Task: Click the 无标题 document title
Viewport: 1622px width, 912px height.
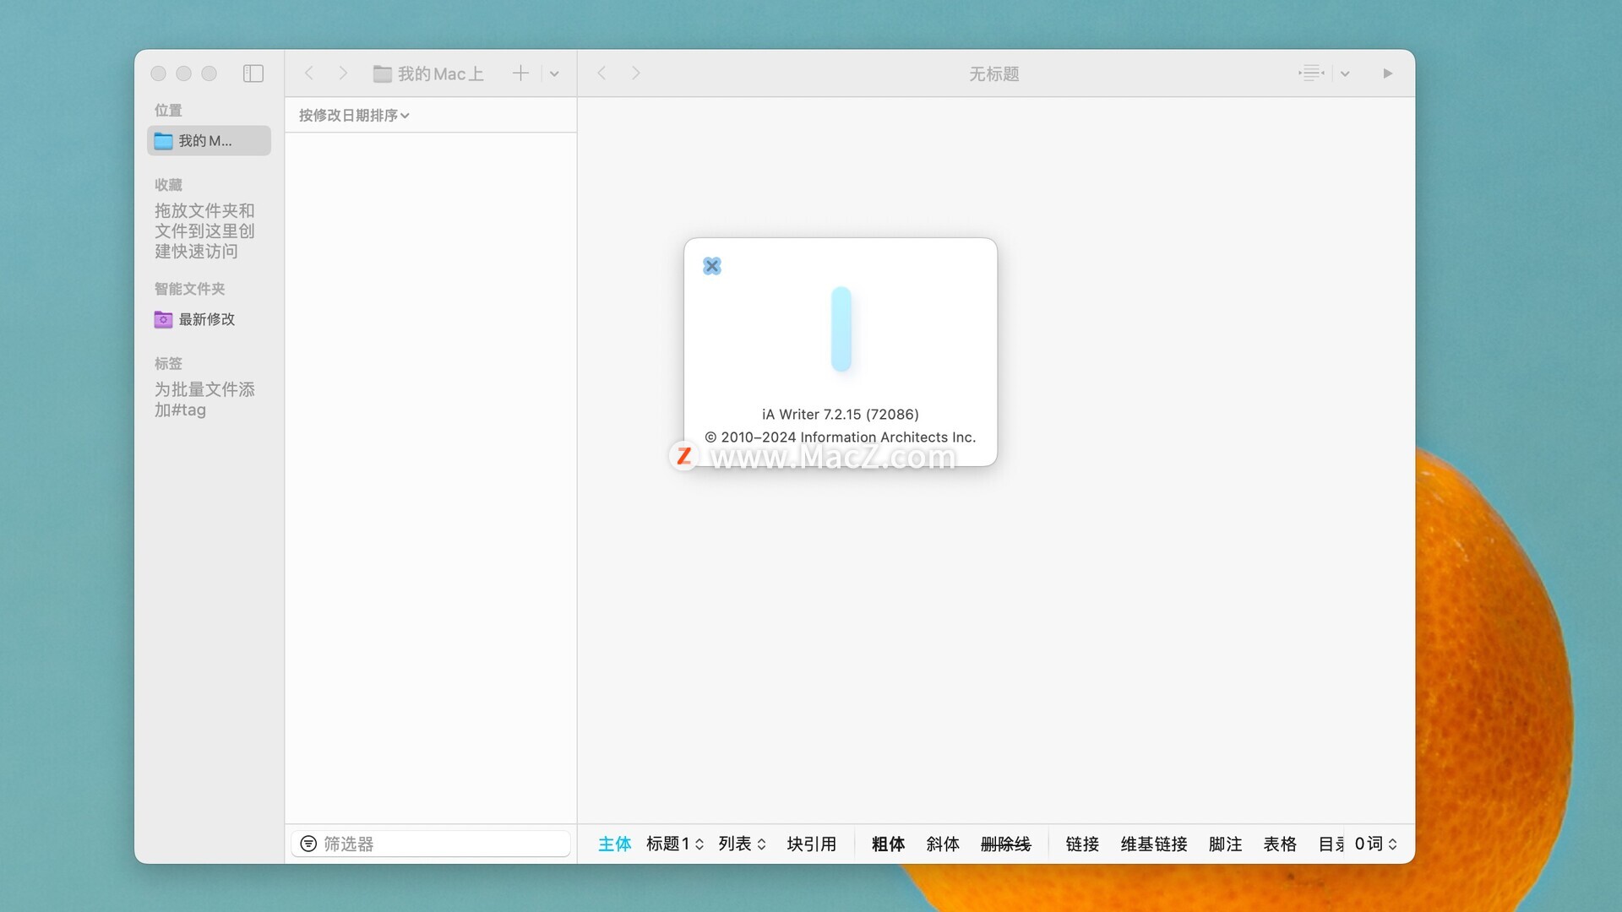Action: coord(994,74)
